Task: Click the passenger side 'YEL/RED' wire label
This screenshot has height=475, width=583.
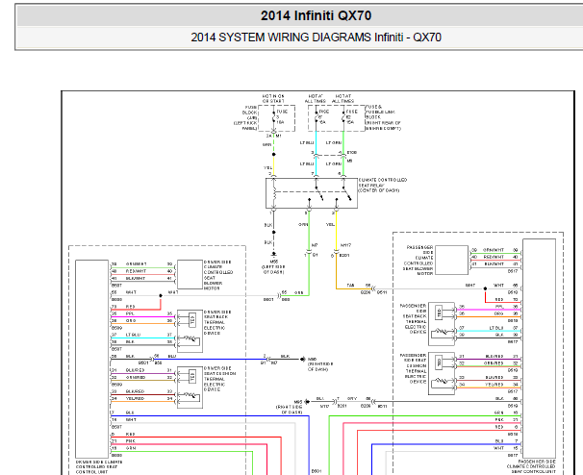Action: 494,385
